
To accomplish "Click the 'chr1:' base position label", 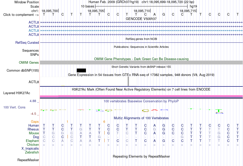I will 35,11.
